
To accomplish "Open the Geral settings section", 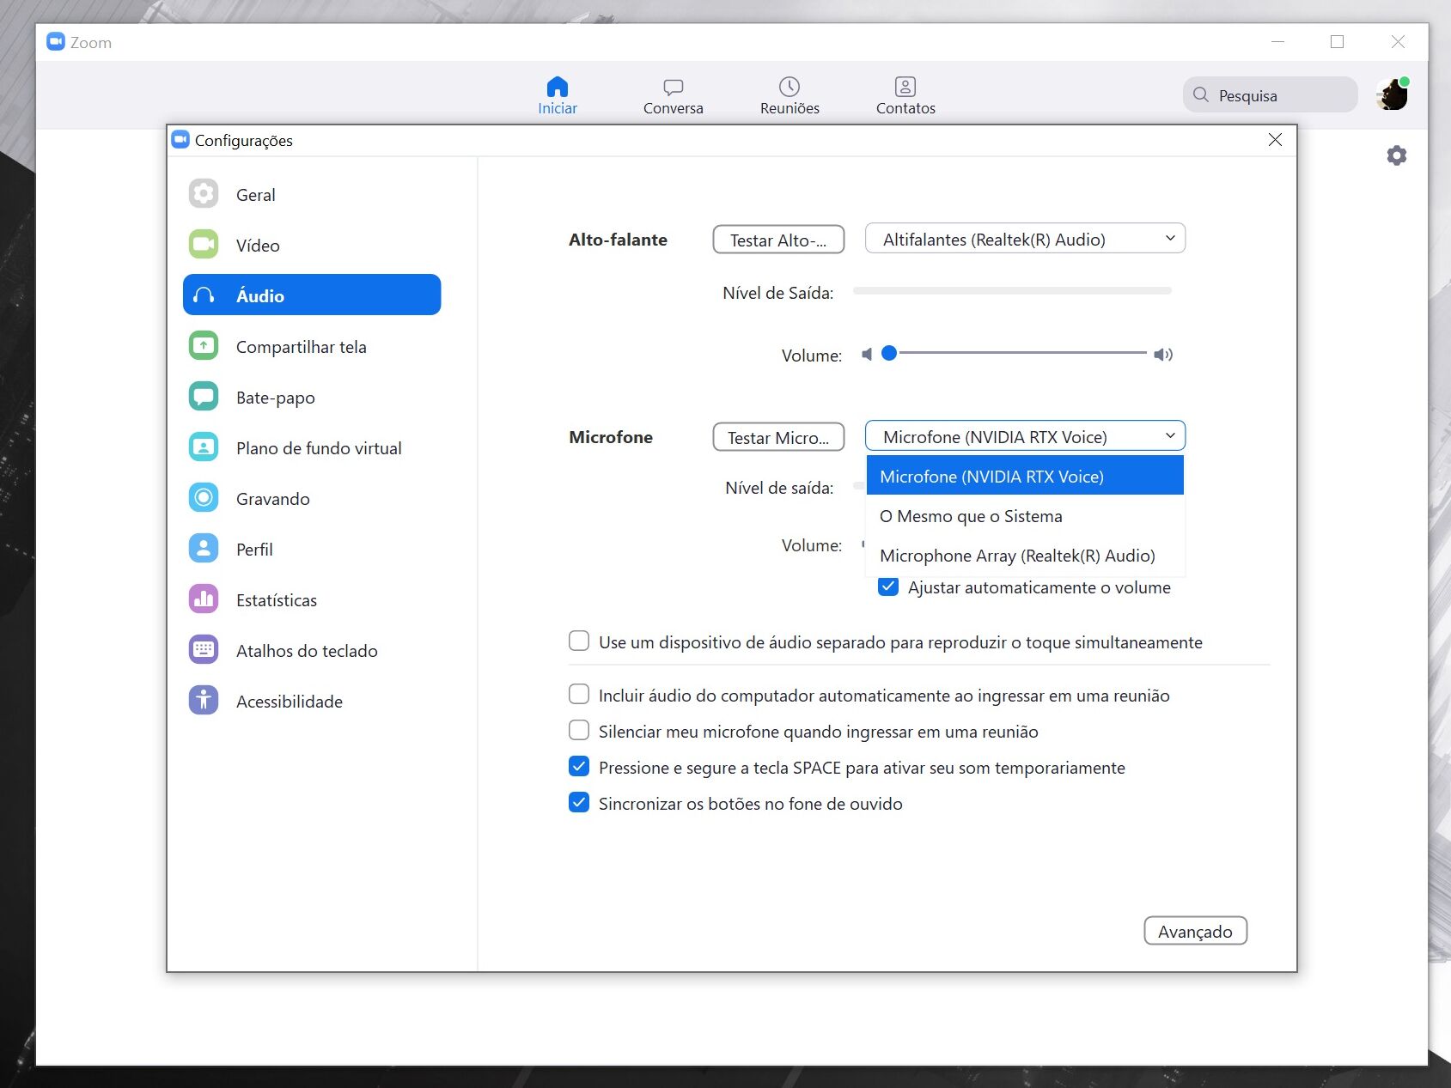I will pyautogui.click(x=312, y=194).
